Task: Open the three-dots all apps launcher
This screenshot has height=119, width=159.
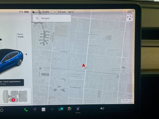Action: [52, 109]
